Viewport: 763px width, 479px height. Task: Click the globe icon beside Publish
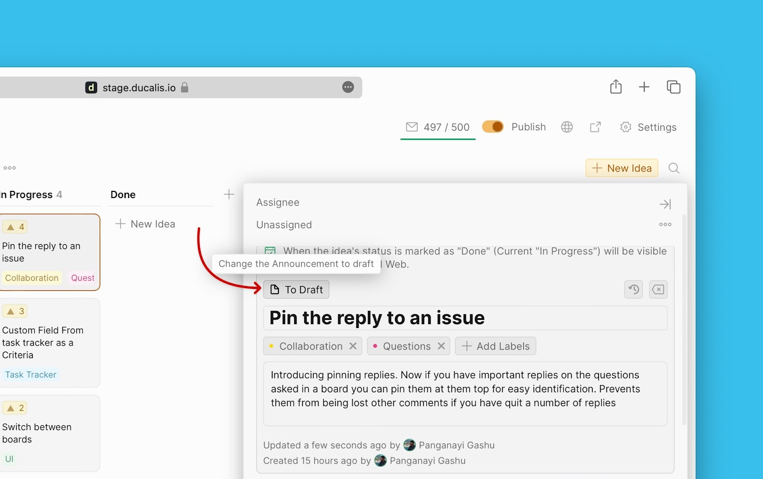tap(567, 127)
